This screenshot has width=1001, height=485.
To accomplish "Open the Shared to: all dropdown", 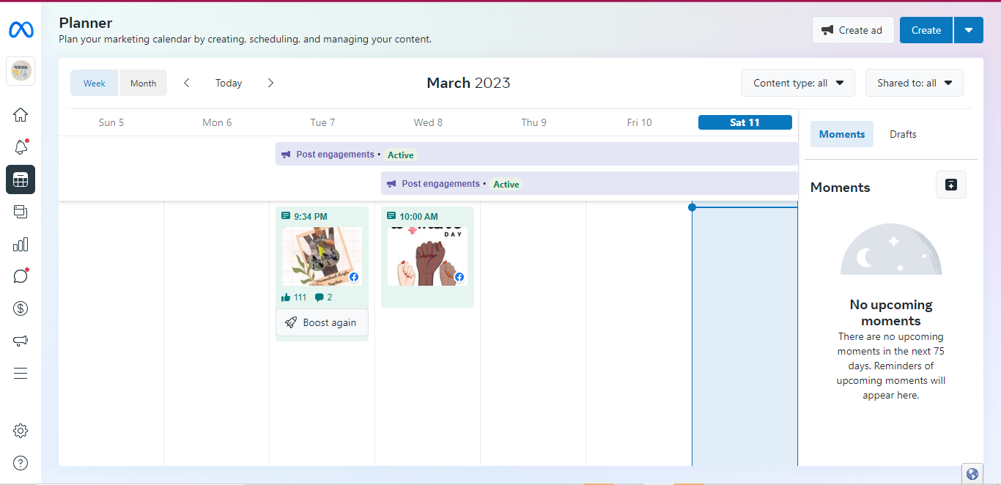I will click(x=915, y=83).
